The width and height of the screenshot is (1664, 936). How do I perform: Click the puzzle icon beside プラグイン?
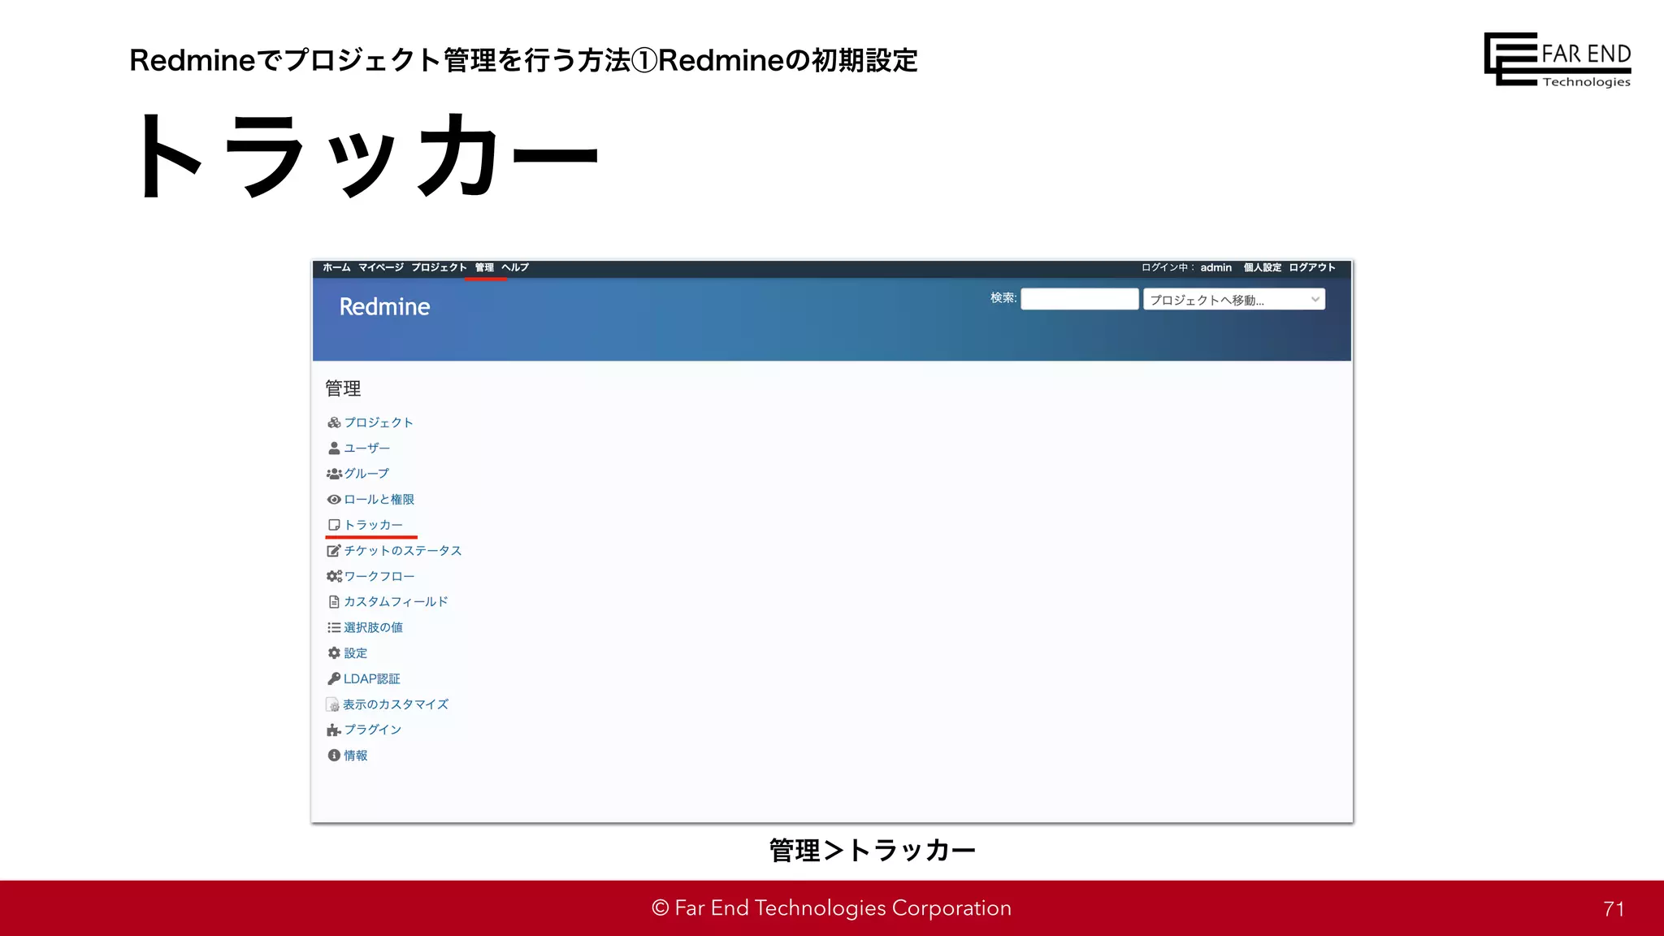pos(334,730)
